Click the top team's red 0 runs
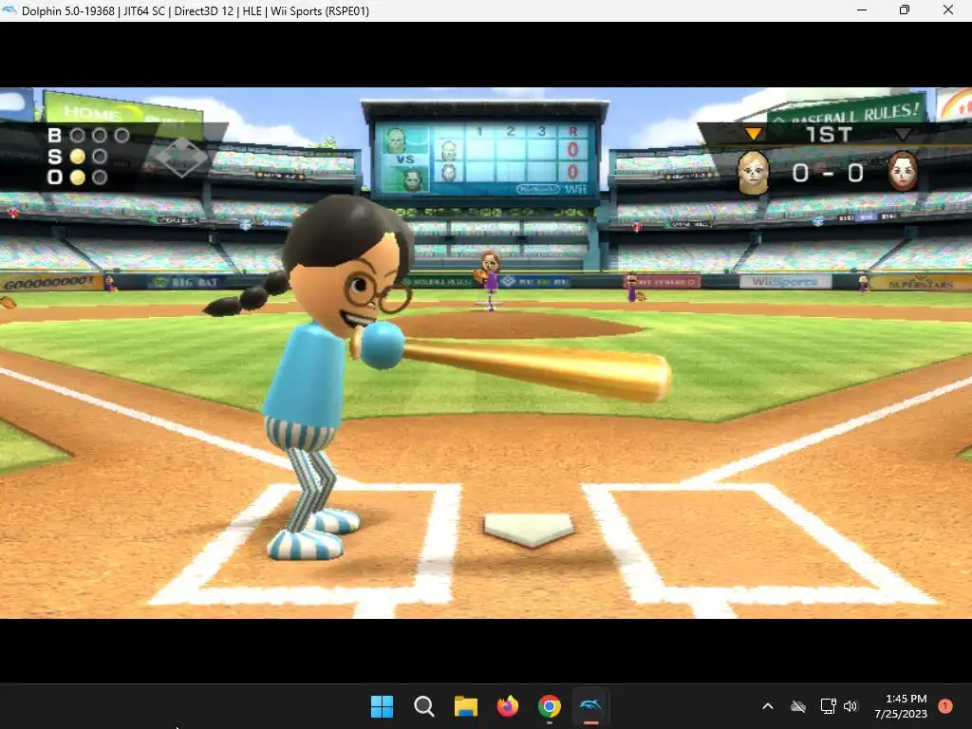The width and height of the screenshot is (972, 729). 572,149
